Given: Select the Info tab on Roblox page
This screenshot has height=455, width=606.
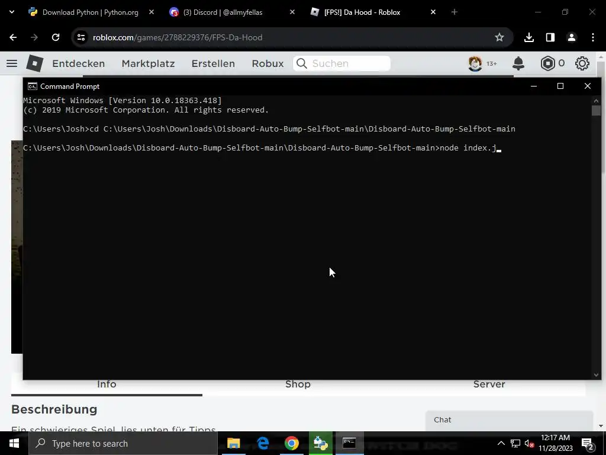Looking at the screenshot, I should [x=107, y=384].
